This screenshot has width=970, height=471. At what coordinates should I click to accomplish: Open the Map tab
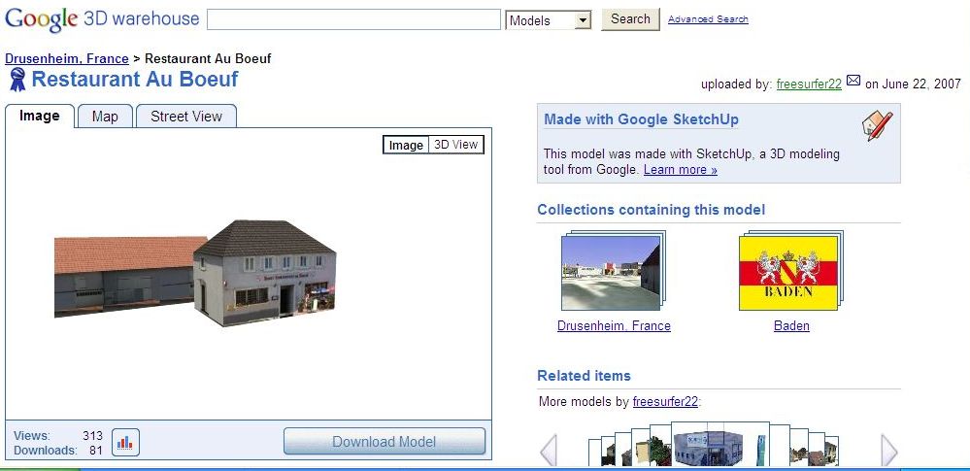pyautogui.click(x=105, y=117)
